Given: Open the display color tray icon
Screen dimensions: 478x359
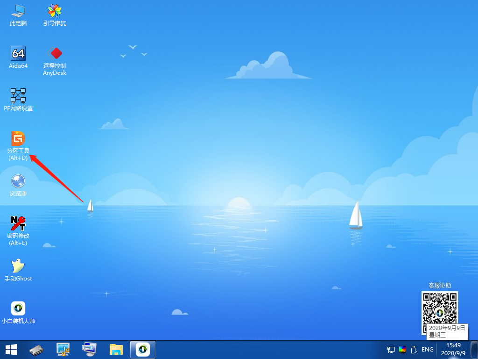Looking at the screenshot, I should coord(402,349).
